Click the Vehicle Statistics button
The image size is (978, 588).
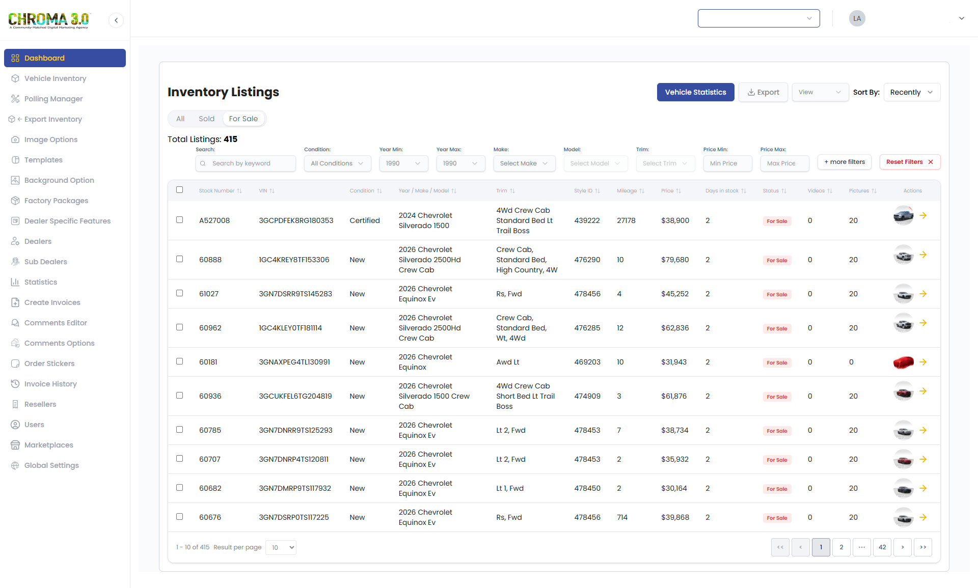(x=695, y=92)
